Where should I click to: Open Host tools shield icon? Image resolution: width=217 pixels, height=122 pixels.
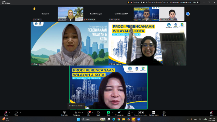pos(64,113)
